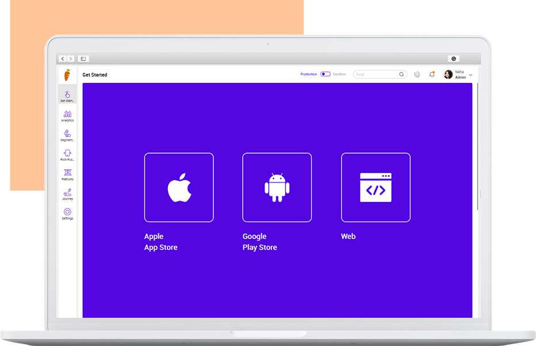Select the Production environment label
This screenshot has width=536, height=346.
309,74
